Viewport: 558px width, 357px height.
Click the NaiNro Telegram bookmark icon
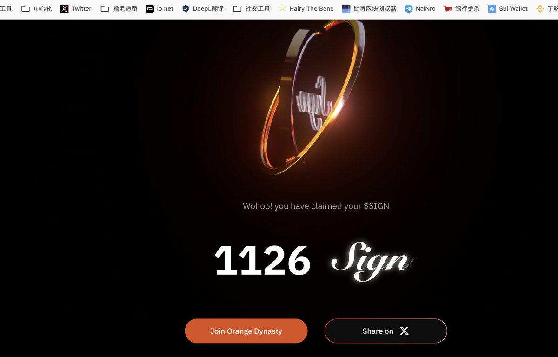408,8
